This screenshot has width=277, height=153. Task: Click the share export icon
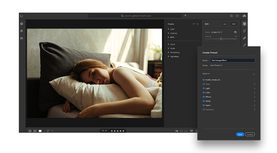coord(231,16)
